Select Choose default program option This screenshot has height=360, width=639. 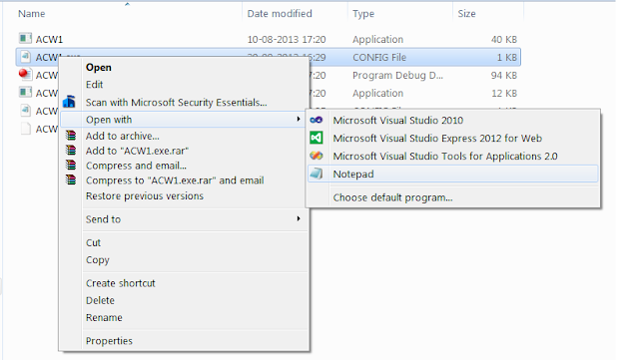[x=392, y=197]
